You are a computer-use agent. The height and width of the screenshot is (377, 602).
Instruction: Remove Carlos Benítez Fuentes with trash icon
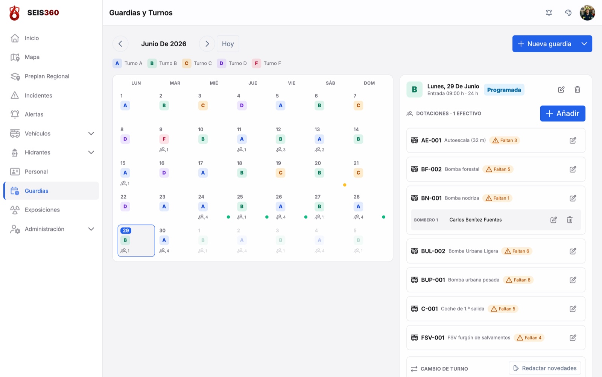[570, 220]
